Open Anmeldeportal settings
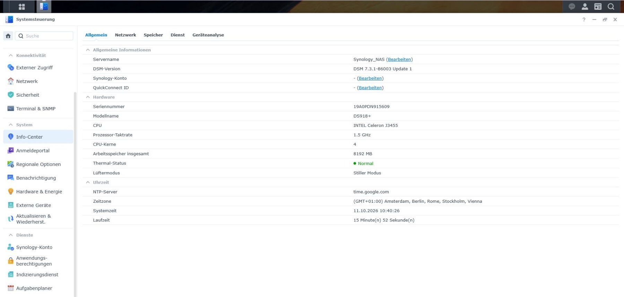 [38, 150]
